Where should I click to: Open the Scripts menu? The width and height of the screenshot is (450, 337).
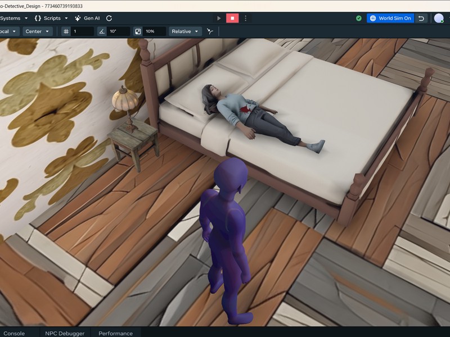[51, 19]
